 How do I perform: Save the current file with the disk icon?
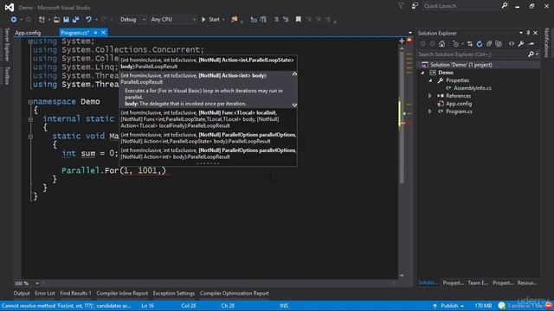pyautogui.click(x=66, y=20)
